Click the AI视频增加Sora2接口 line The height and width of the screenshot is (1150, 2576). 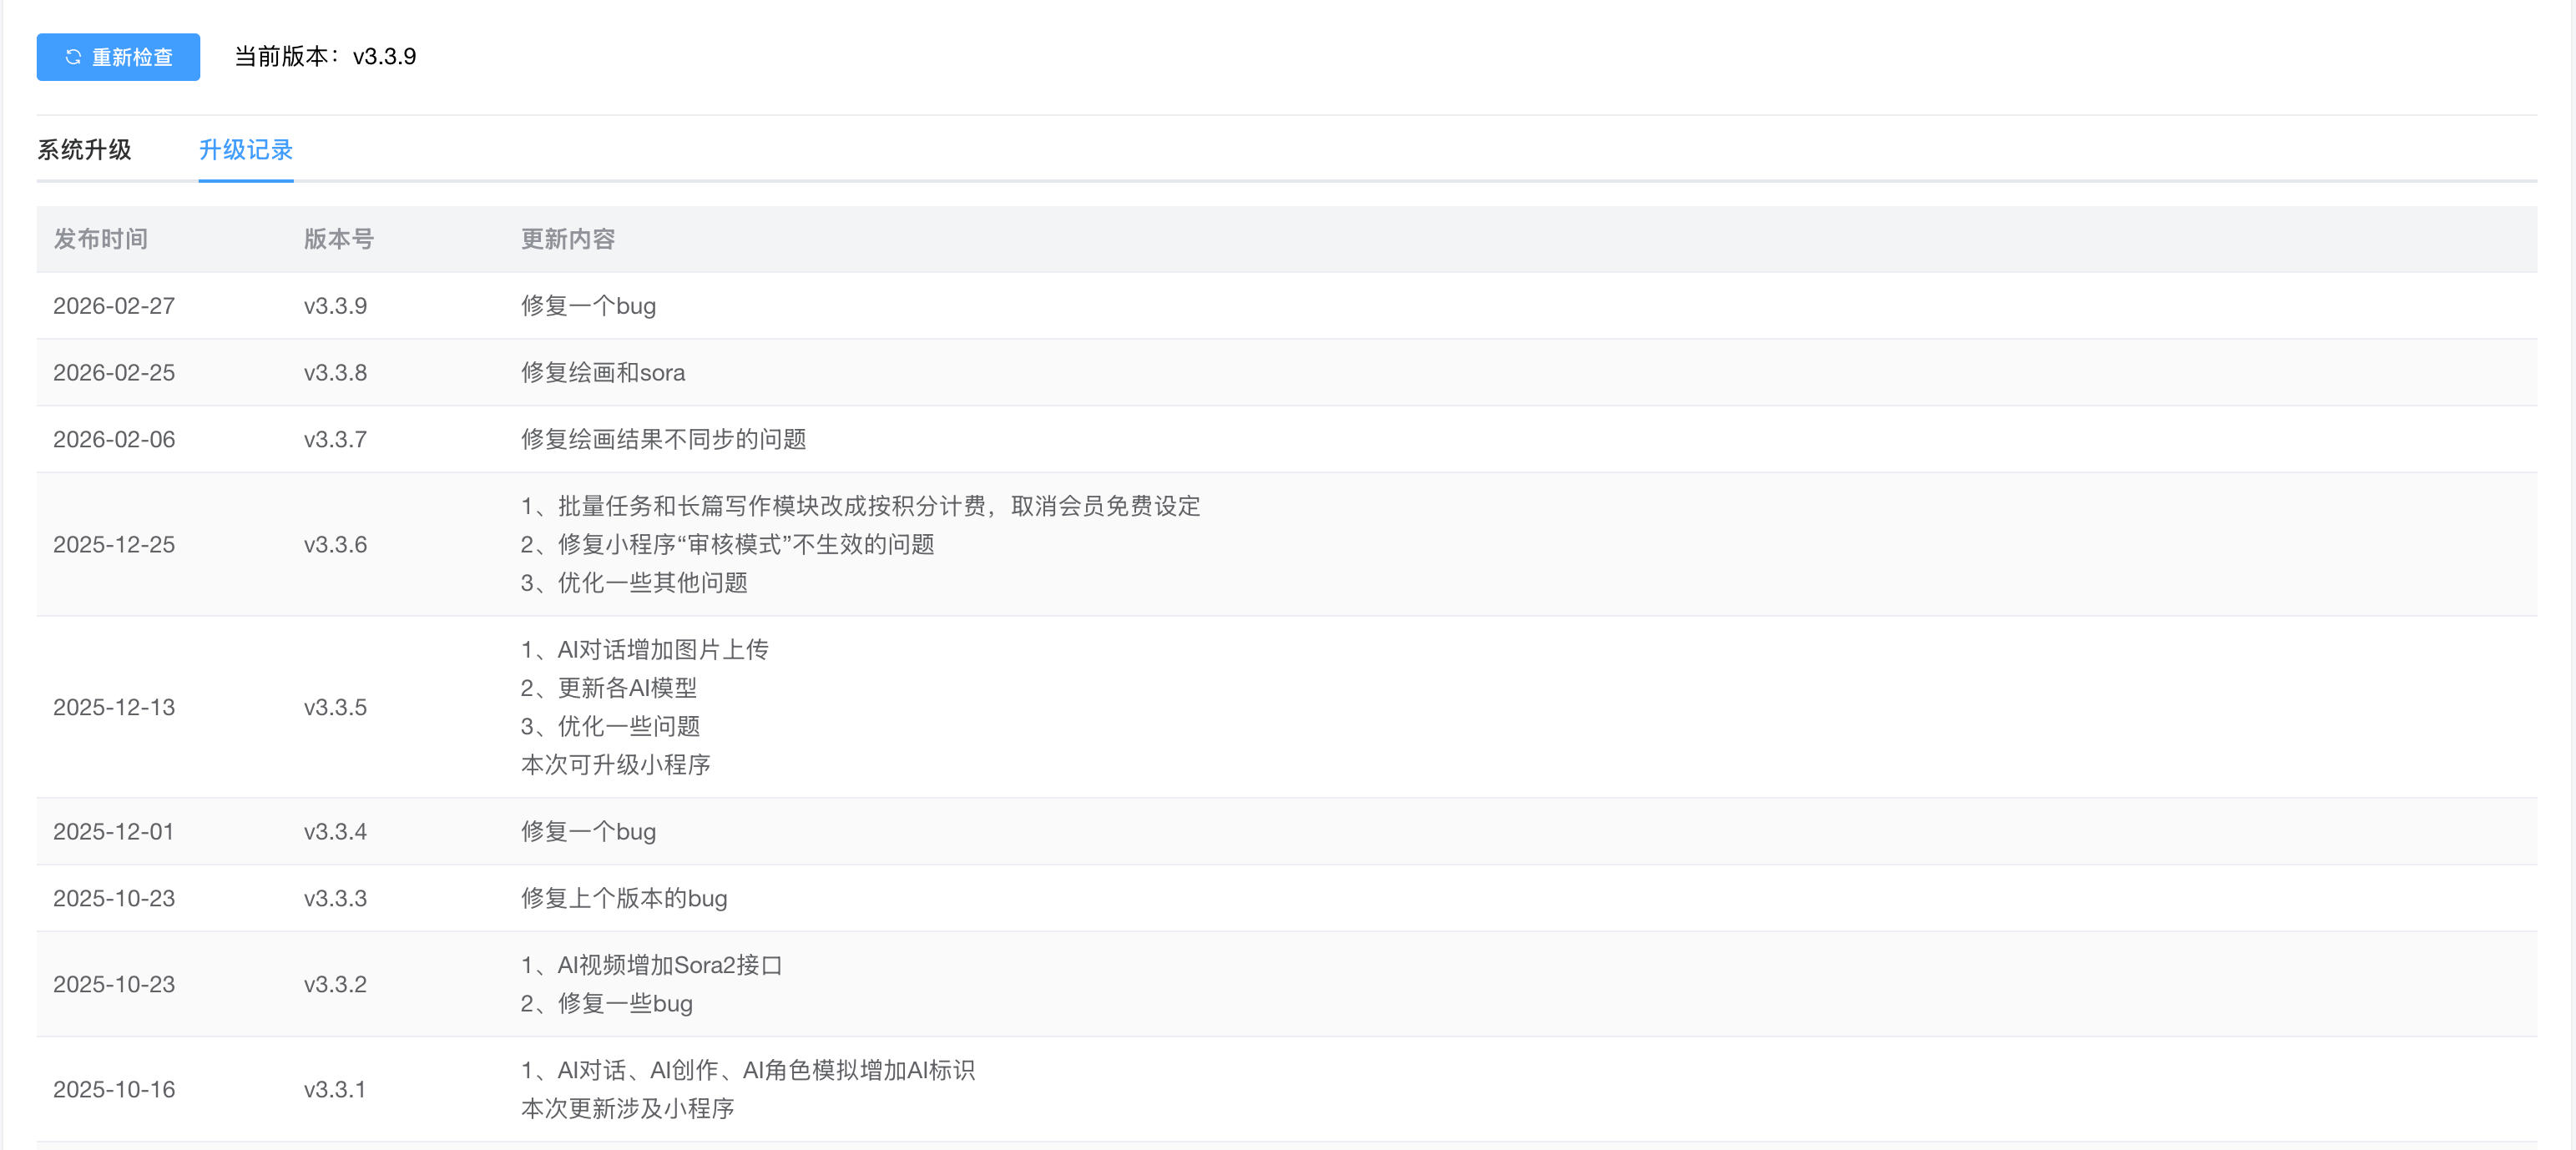(x=651, y=965)
